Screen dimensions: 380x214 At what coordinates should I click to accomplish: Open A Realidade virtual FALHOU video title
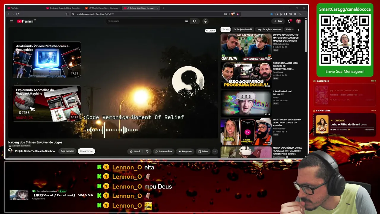point(282,93)
